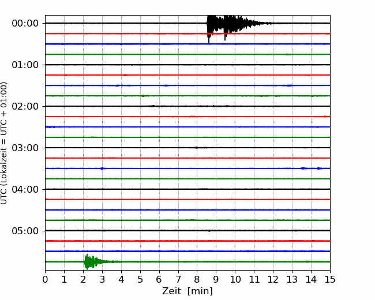Click the x-axis tick label 2
The image size is (375, 300).
[83, 279]
